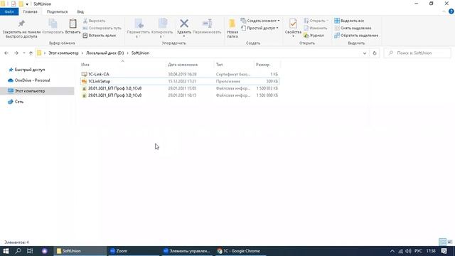Select Вырезать cut command
This screenshot has height=256, width=455.
pyautogui.click(x=94, y=21)
